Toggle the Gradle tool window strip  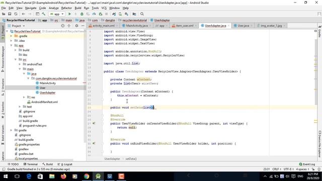click(x=320, y=31)
